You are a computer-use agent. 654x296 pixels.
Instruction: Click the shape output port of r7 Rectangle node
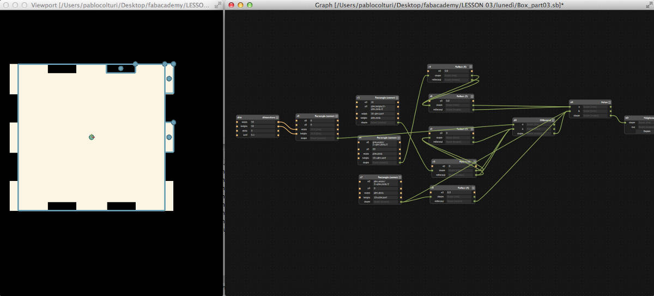pos(401,202)
